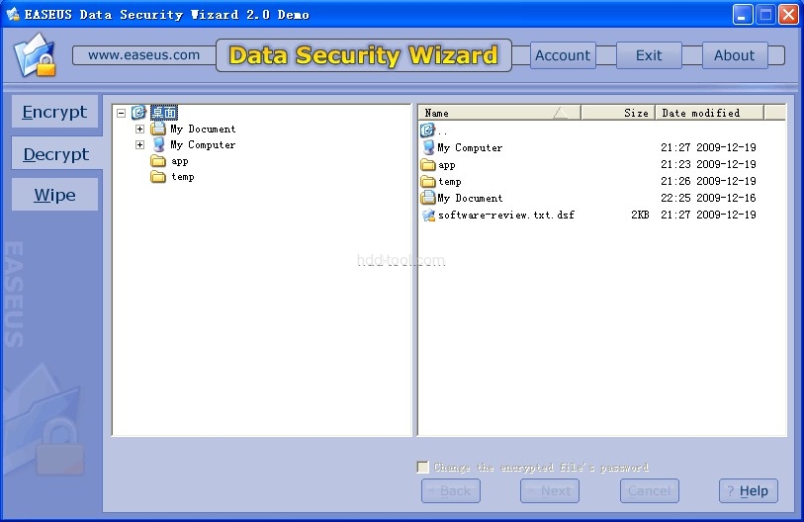Select My Document label in tree
This screenshot has width=804, height=522.
pyautogui.click(x=203, y=129)
